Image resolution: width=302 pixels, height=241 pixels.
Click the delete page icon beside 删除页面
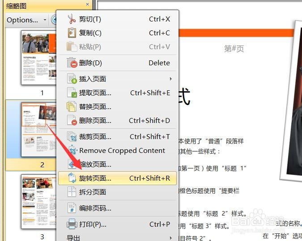point(72,120)
